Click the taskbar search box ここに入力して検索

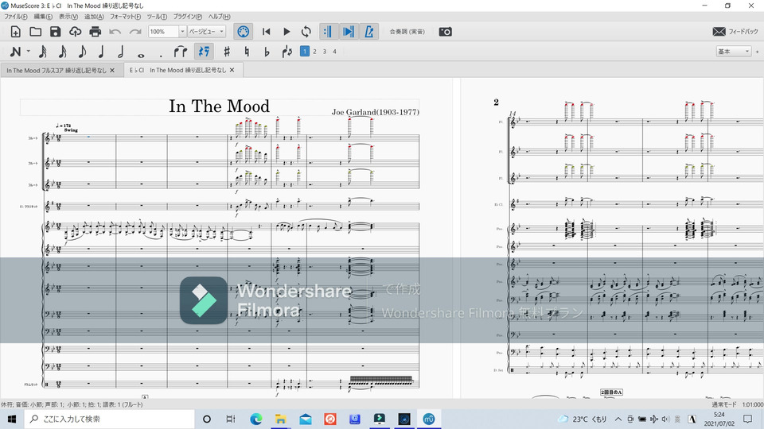(x=109, y=419)
